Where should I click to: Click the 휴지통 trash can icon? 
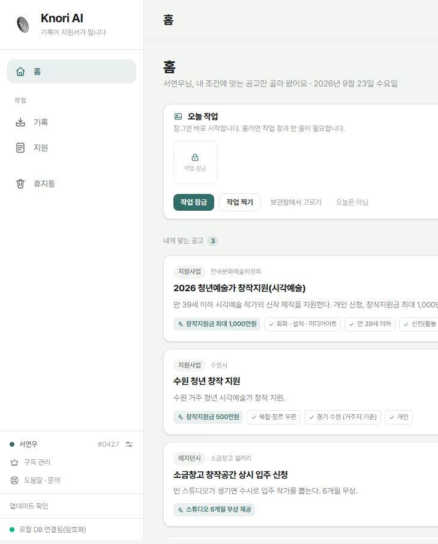(x=20, y=184)
